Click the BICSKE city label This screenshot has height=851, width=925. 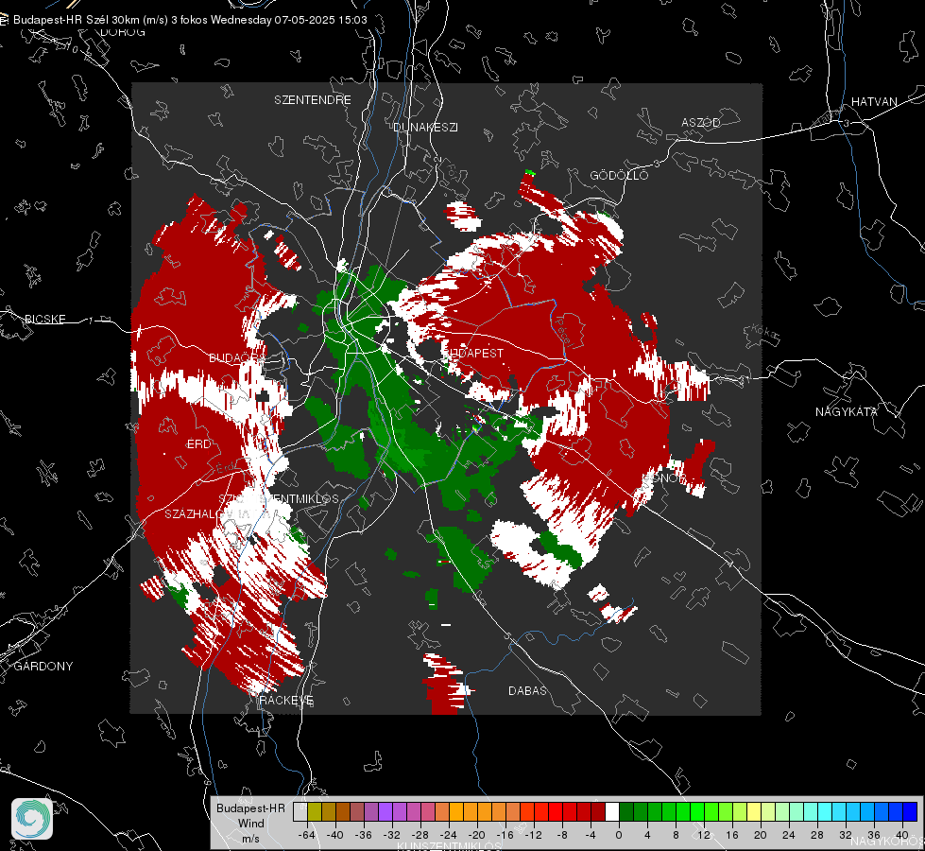pos(45,319)
